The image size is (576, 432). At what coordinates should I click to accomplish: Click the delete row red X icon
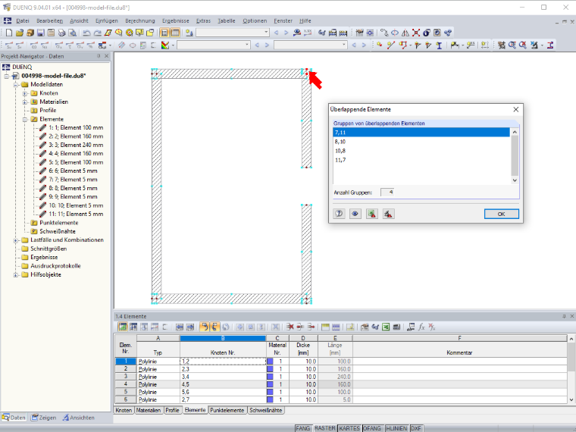(290, 327)
